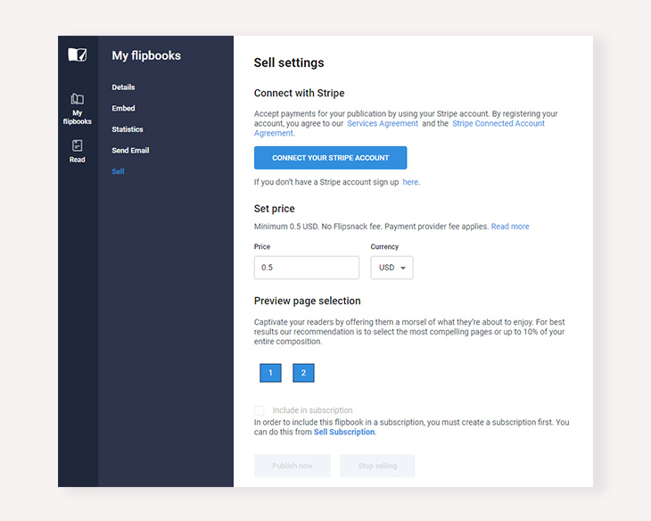Open the Services Agreement link
The width and height of the screenshot is (651, 521).
click(383, 123)
